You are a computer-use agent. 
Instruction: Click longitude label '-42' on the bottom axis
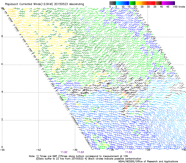pyautogui.click(x=38, y=150)
